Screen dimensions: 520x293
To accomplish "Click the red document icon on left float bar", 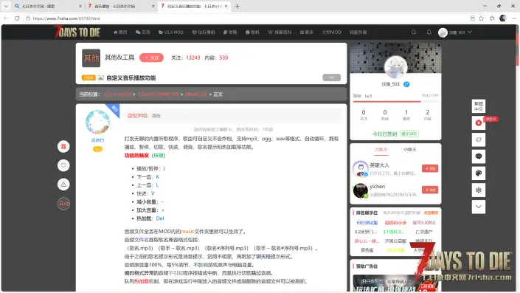I will click(x=63, y=146).
